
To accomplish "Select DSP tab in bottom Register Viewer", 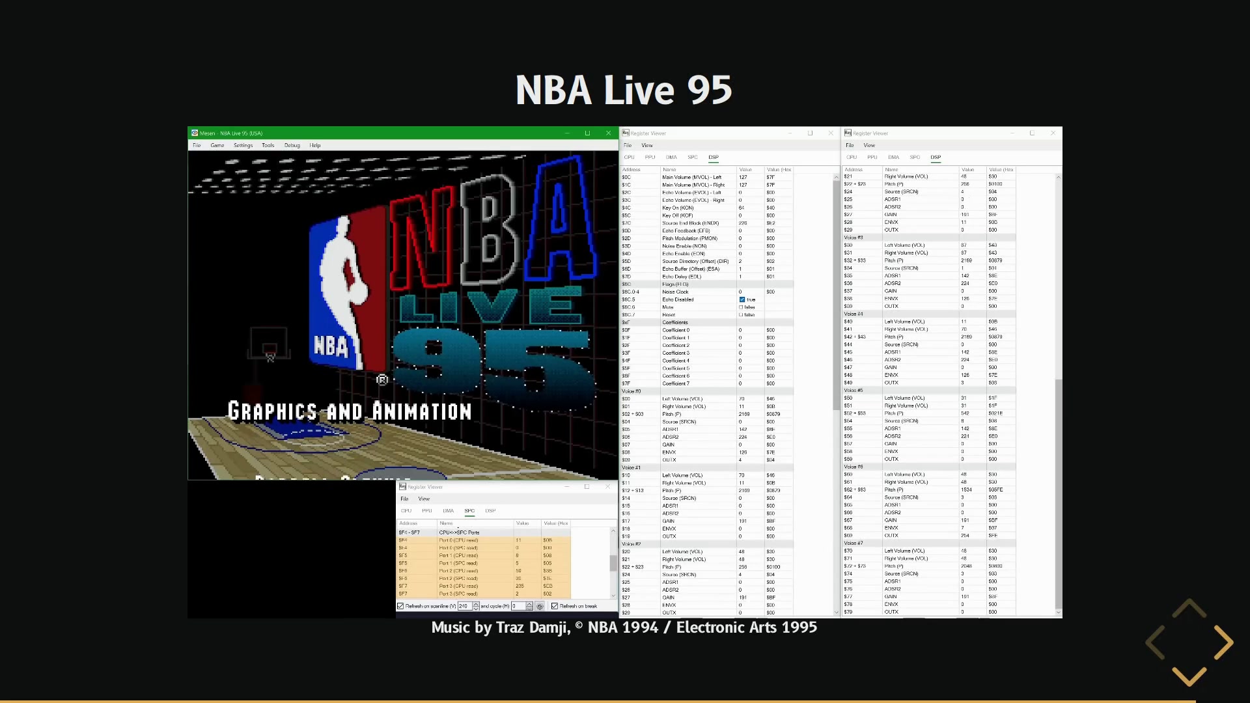I will 490,511.
